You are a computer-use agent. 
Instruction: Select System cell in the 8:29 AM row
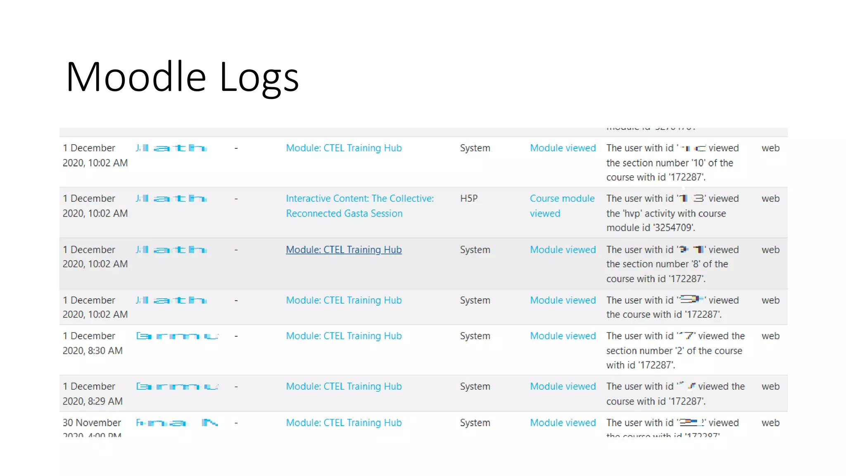click(475, 386)
